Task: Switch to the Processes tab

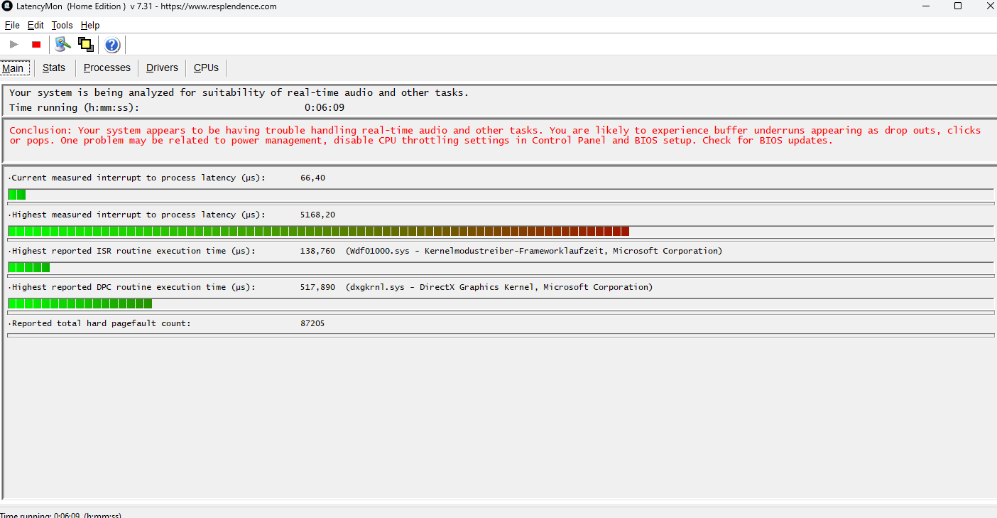Action: tap(107, 68)
